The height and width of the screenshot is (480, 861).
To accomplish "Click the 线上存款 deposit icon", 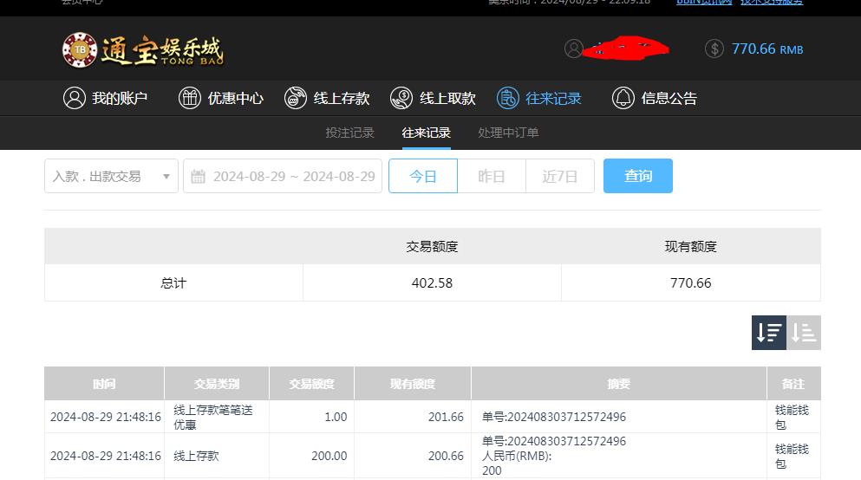I will (x=296, y=98).
